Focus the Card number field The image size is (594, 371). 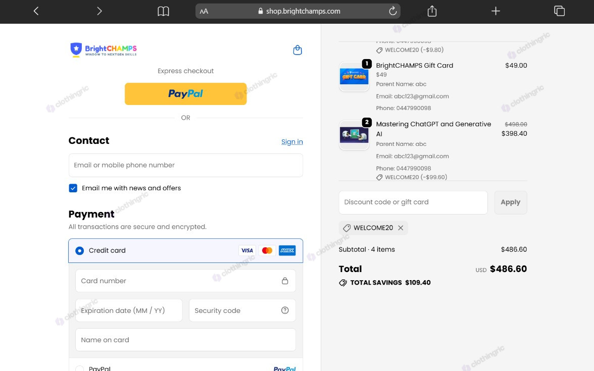tap(186, 281)
